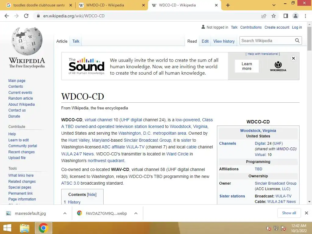Screen dimensions: 312x234
Task: Open the Chrome three-dot menu
Action: [x=305, y=16]
